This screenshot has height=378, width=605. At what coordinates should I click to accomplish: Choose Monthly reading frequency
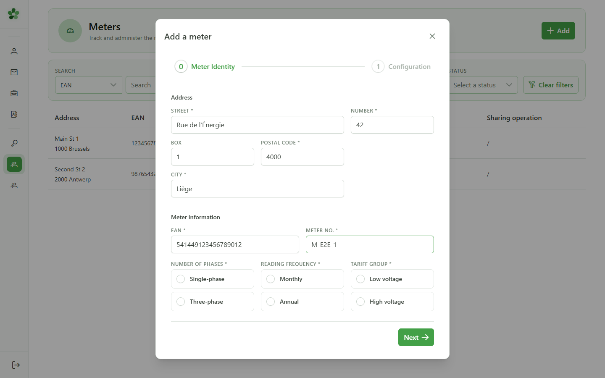click(302, 279)
